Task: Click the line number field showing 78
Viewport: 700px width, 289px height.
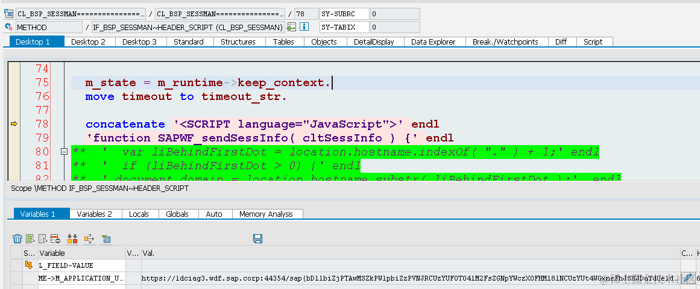Action: coord(306,14)
